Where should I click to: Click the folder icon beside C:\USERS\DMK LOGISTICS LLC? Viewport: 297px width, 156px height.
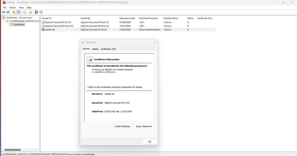point(7,21)
